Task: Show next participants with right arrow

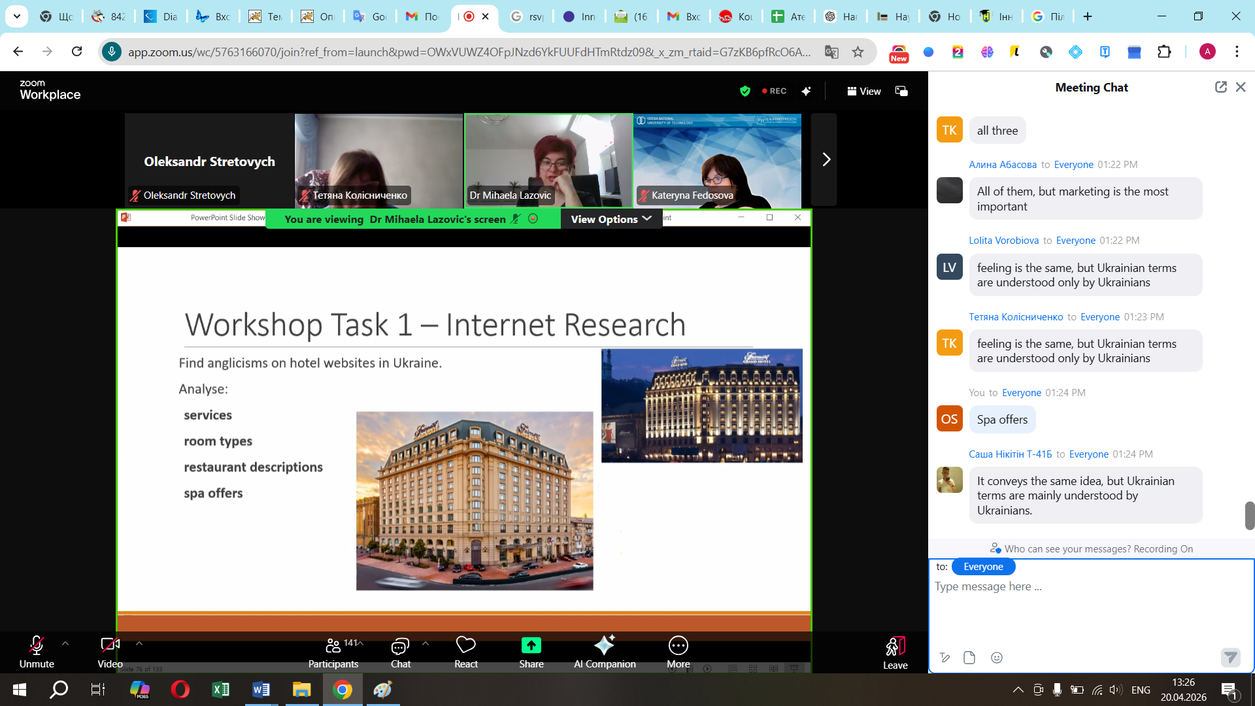Action: tap(826, 160)
